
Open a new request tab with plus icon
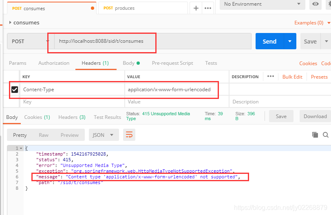pyautogui.click(x=196, y=8)
